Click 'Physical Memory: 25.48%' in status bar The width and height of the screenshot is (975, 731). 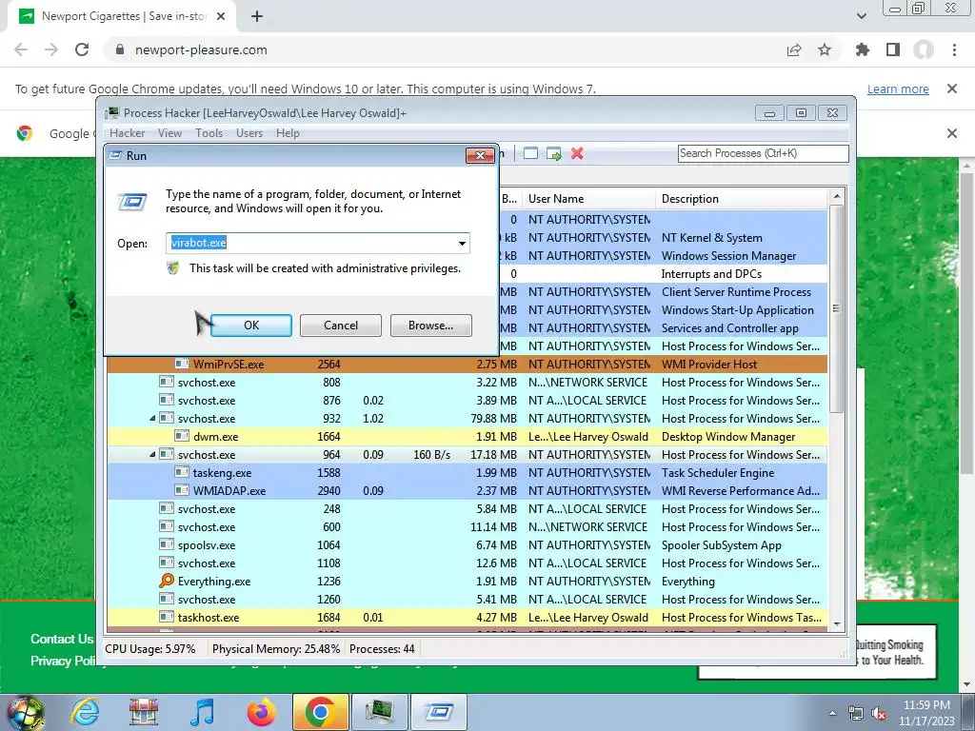276,649
